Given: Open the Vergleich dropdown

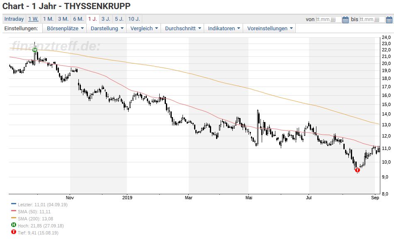Looking at the screenshot, I should click(144, 28).
